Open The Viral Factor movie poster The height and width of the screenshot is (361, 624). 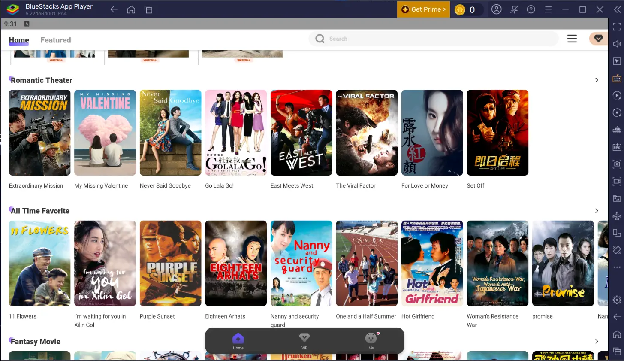367,133
